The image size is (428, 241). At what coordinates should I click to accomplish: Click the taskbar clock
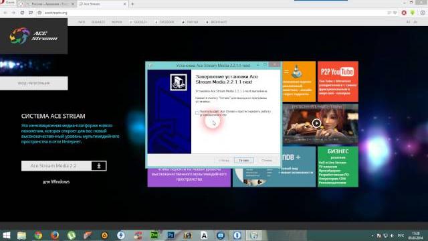pos(416,236)
